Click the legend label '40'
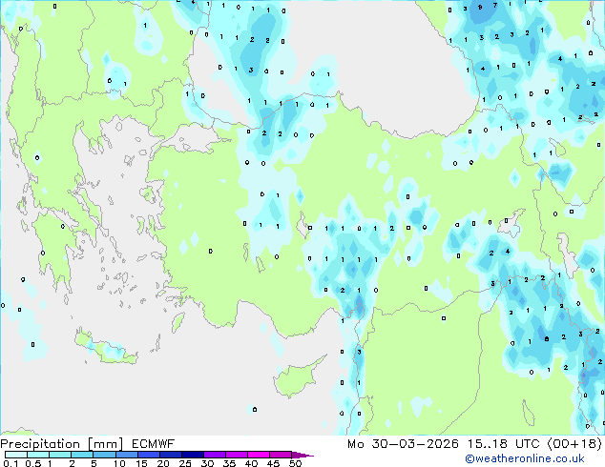Image resolution: width=605 pixels, height=467 pixels. [251, 463]
